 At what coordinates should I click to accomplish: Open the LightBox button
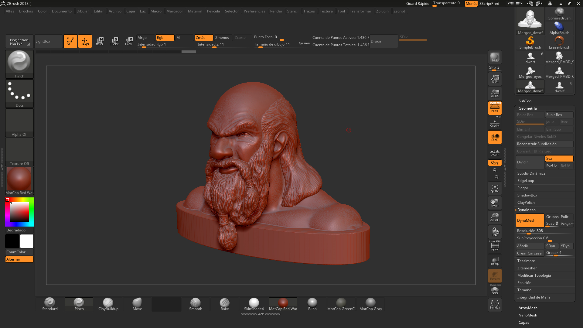coord(48,41)
